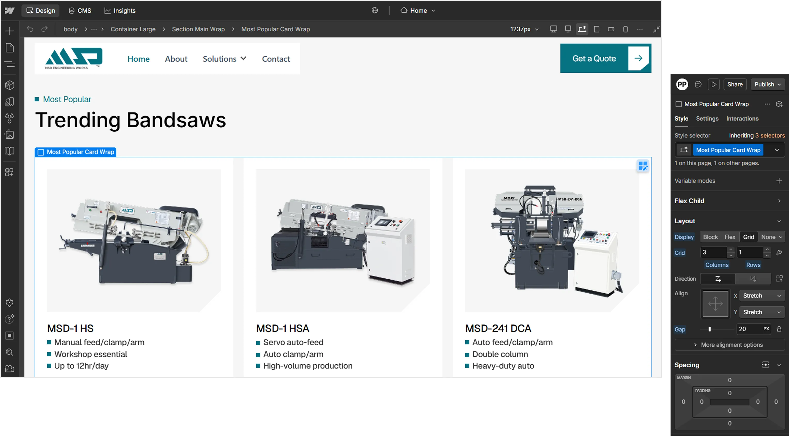Switch to Design mode
789x436 pixels.
tap(41, 10)
